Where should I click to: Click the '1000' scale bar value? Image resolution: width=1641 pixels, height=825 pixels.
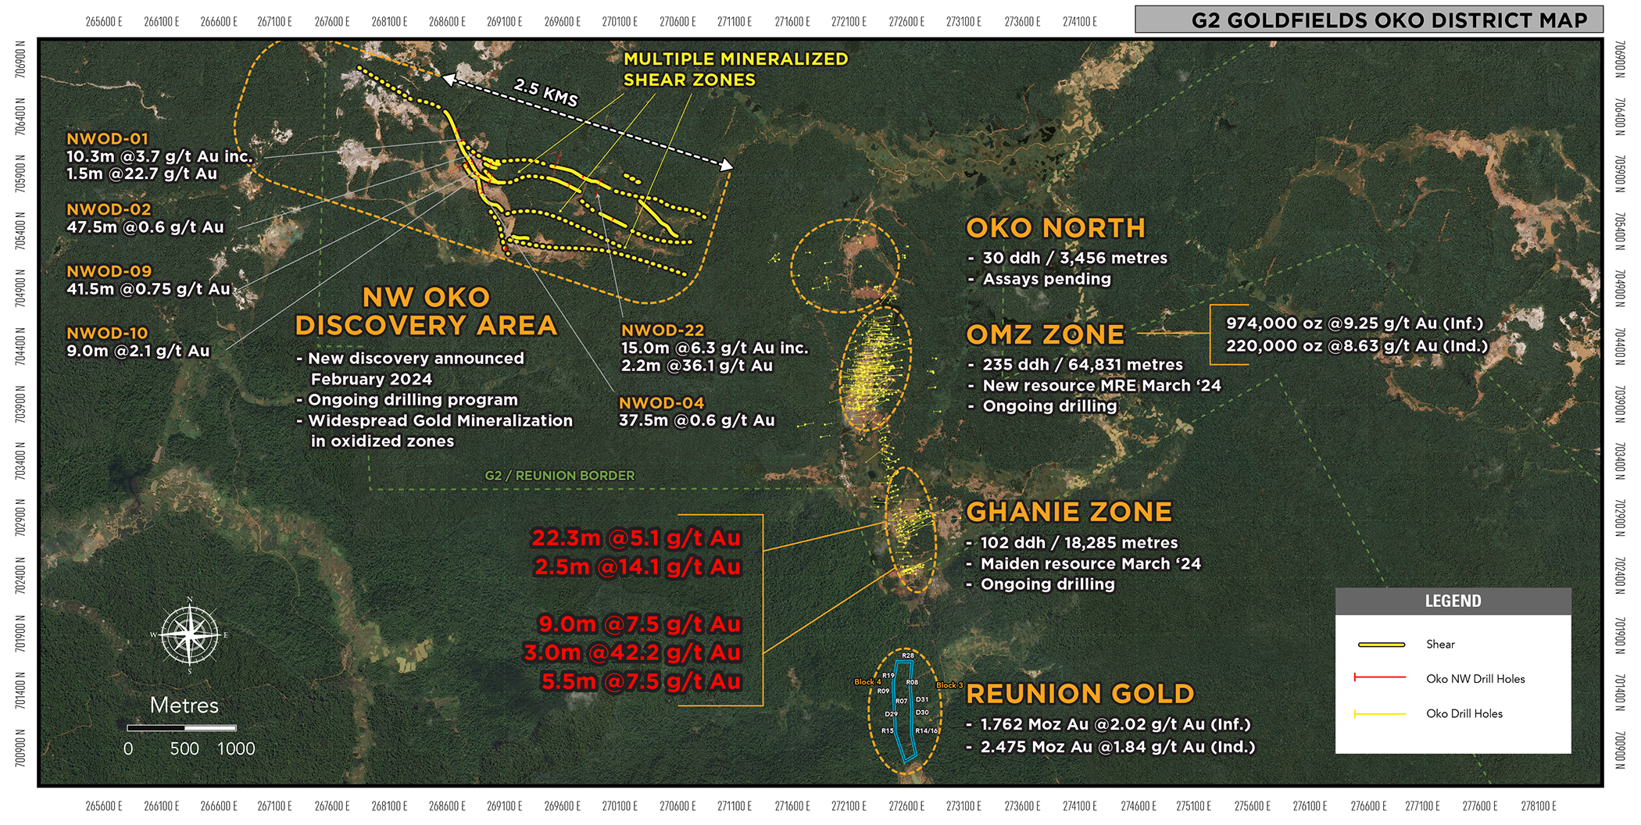click(236, 748)
